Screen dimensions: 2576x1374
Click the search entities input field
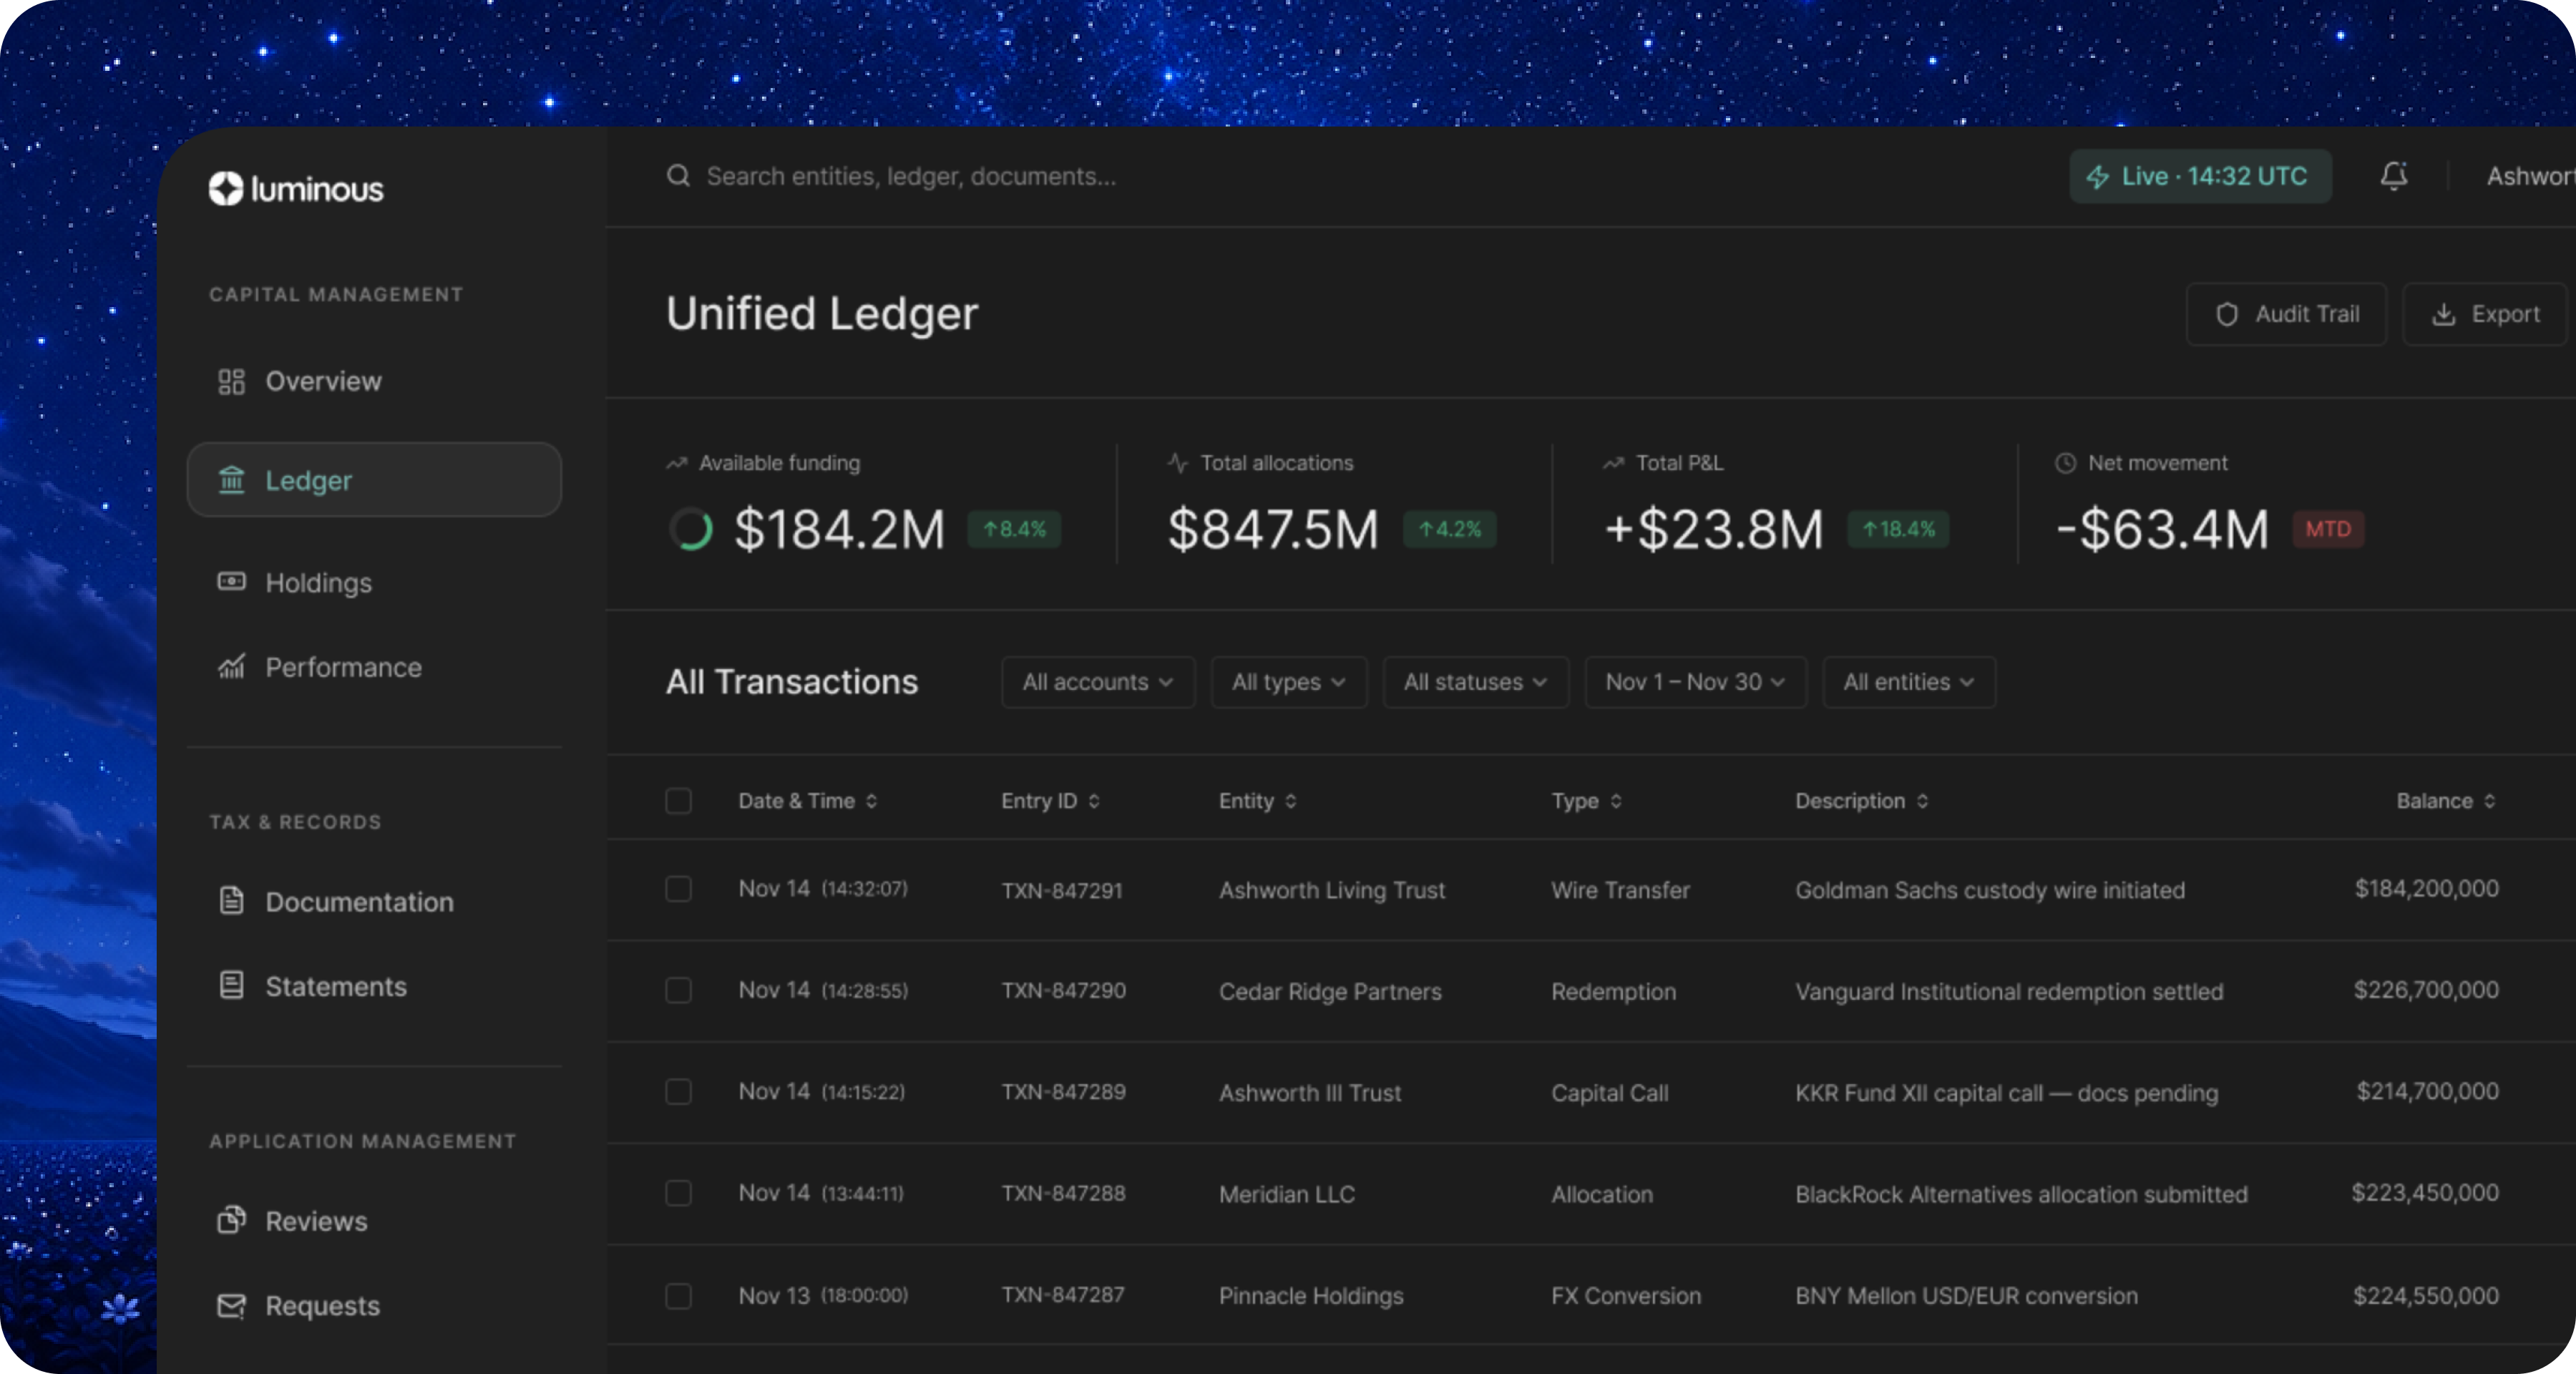tap(910, 176)
